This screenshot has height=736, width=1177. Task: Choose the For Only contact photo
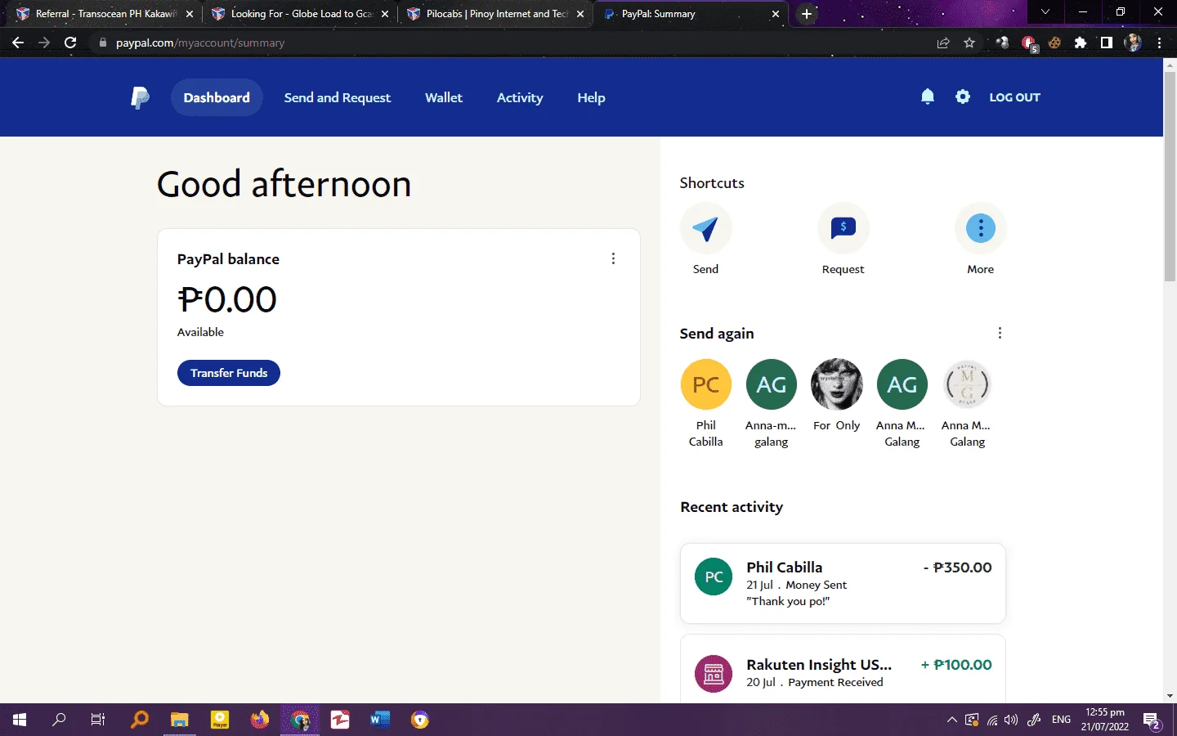click(836, 384)
